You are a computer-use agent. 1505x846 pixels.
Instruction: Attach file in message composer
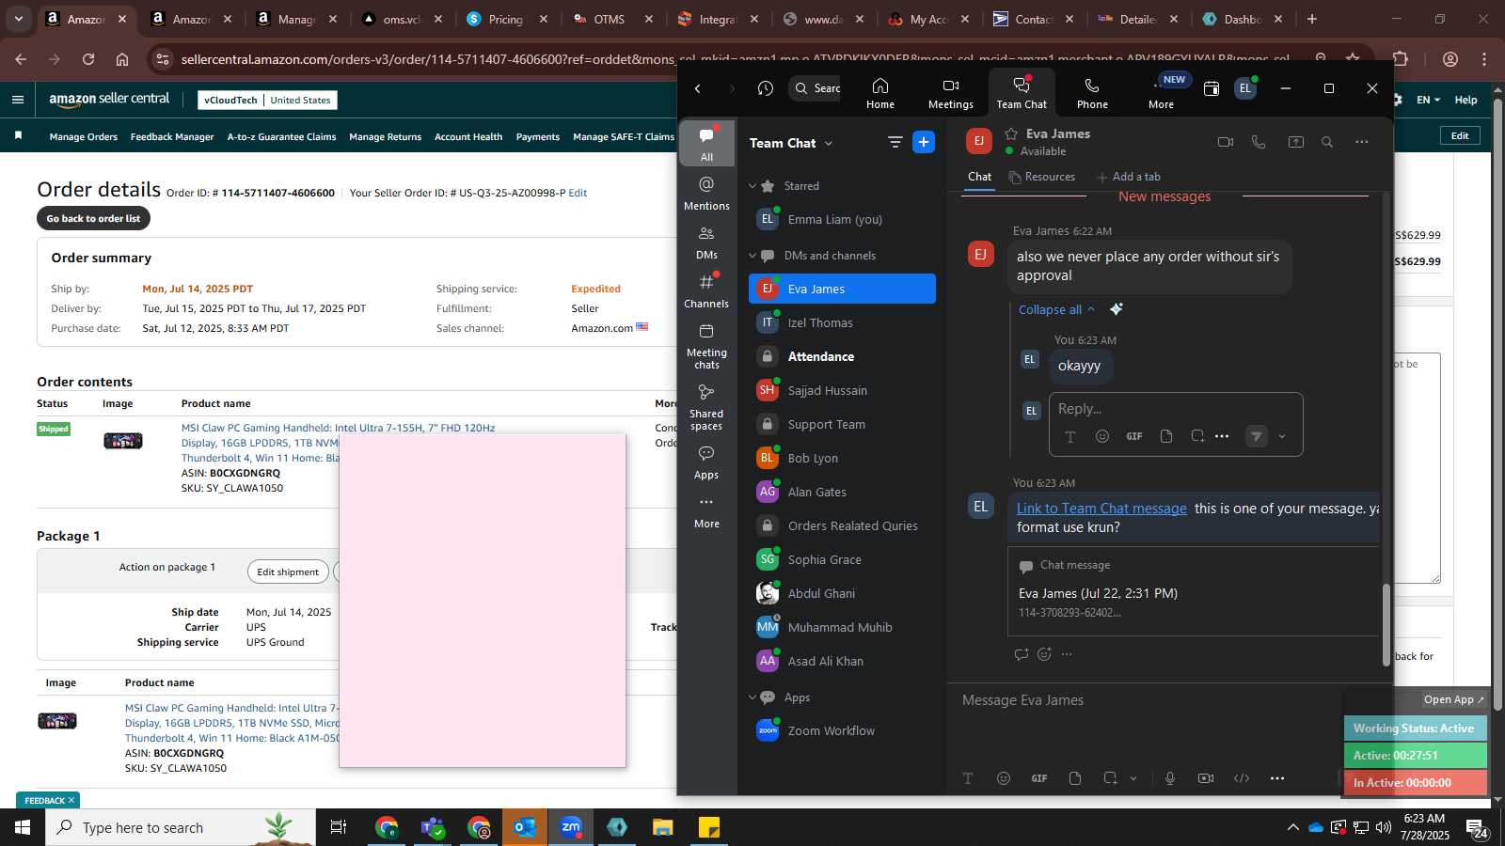click(x=1075, y=778)
